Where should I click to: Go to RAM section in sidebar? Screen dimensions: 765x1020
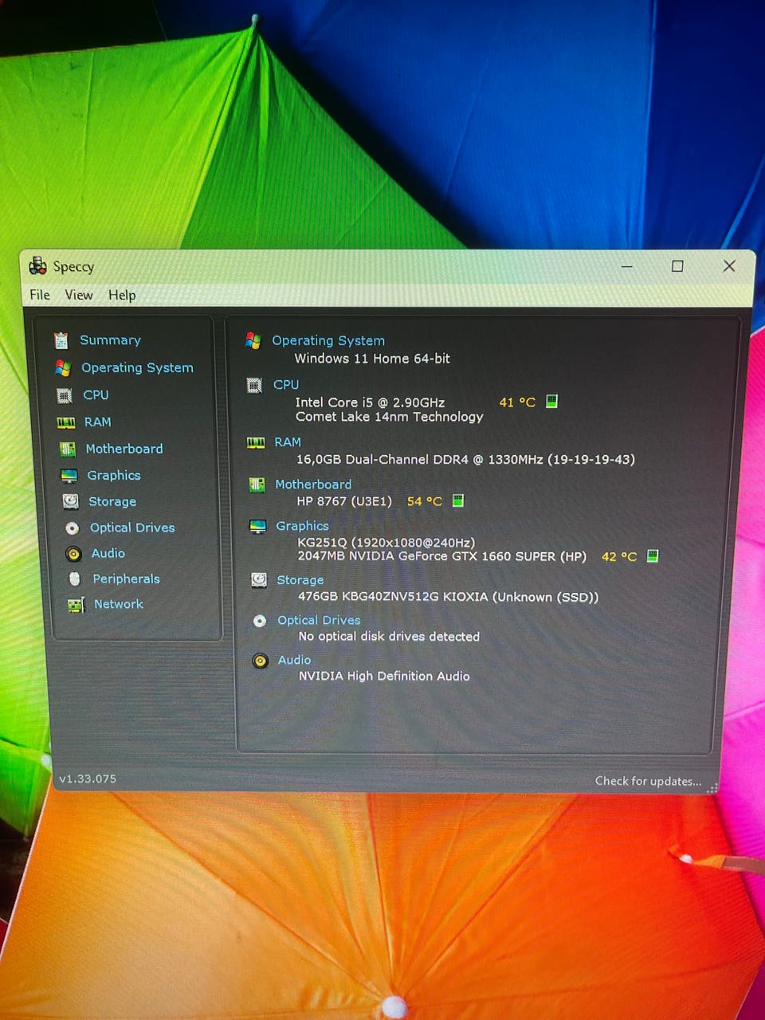[x=98, y=422]
